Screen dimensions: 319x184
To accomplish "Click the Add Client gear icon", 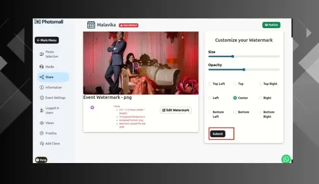I will coord(42,143).
